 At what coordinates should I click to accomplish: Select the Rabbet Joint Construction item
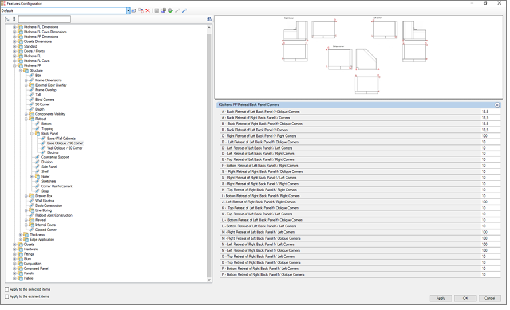[54, 215]
